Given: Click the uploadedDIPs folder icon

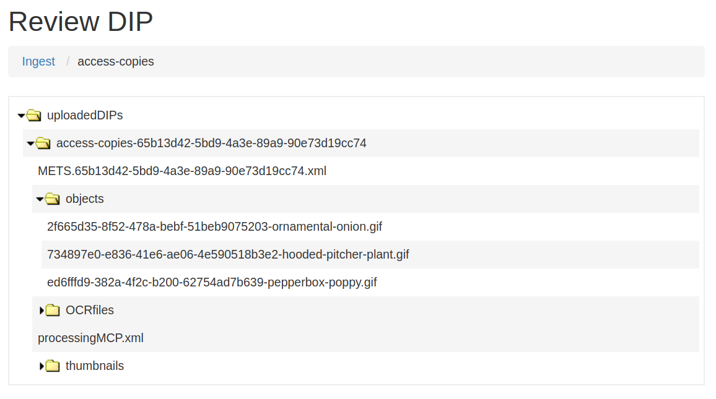Looking at the screenshot, I should point(34,116).
